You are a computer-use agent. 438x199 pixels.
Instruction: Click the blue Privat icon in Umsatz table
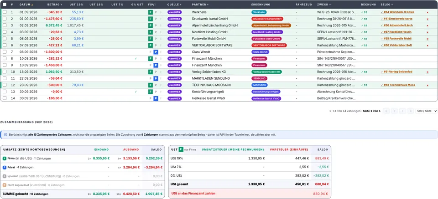click(x=5, y=167)
